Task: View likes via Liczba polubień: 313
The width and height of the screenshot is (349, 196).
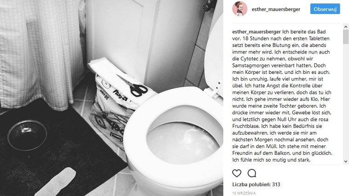Action: point(256,184)
